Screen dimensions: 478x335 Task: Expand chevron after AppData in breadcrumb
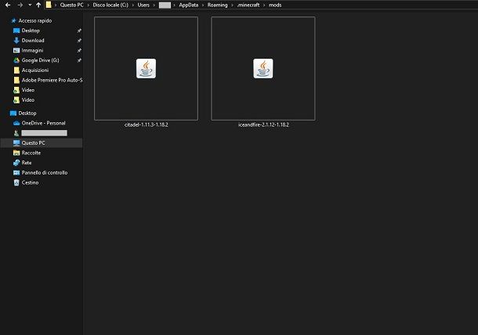pos(203,5)
